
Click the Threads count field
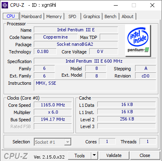tap(148, 141)
